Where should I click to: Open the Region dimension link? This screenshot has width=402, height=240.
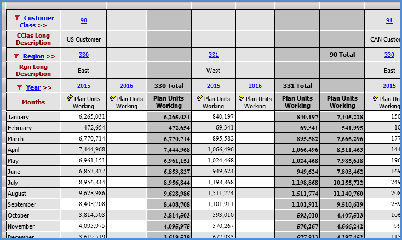coord(33,56)
